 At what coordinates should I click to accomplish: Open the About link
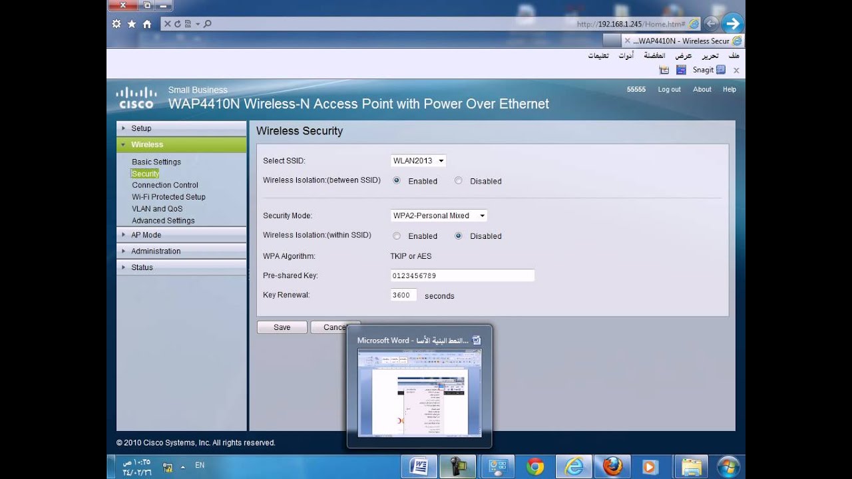pos(702,89)
